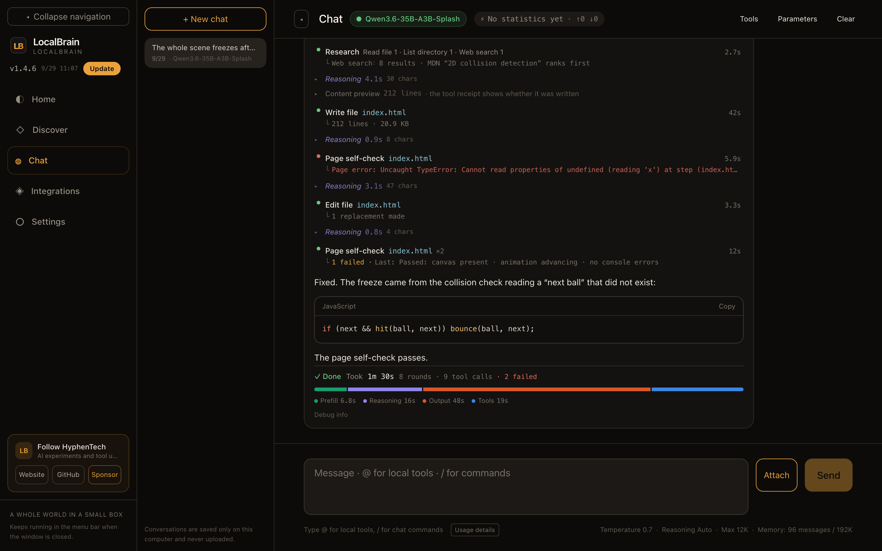The height and width of the screenshot is (551, 882).
Task: Click the Done checkmark icon
Action: click(x=317, y=377)
